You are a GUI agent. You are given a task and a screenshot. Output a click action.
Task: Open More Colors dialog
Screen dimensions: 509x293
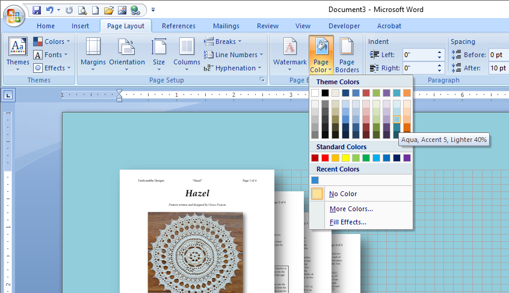pyautogui.click(x=361, y=209)
